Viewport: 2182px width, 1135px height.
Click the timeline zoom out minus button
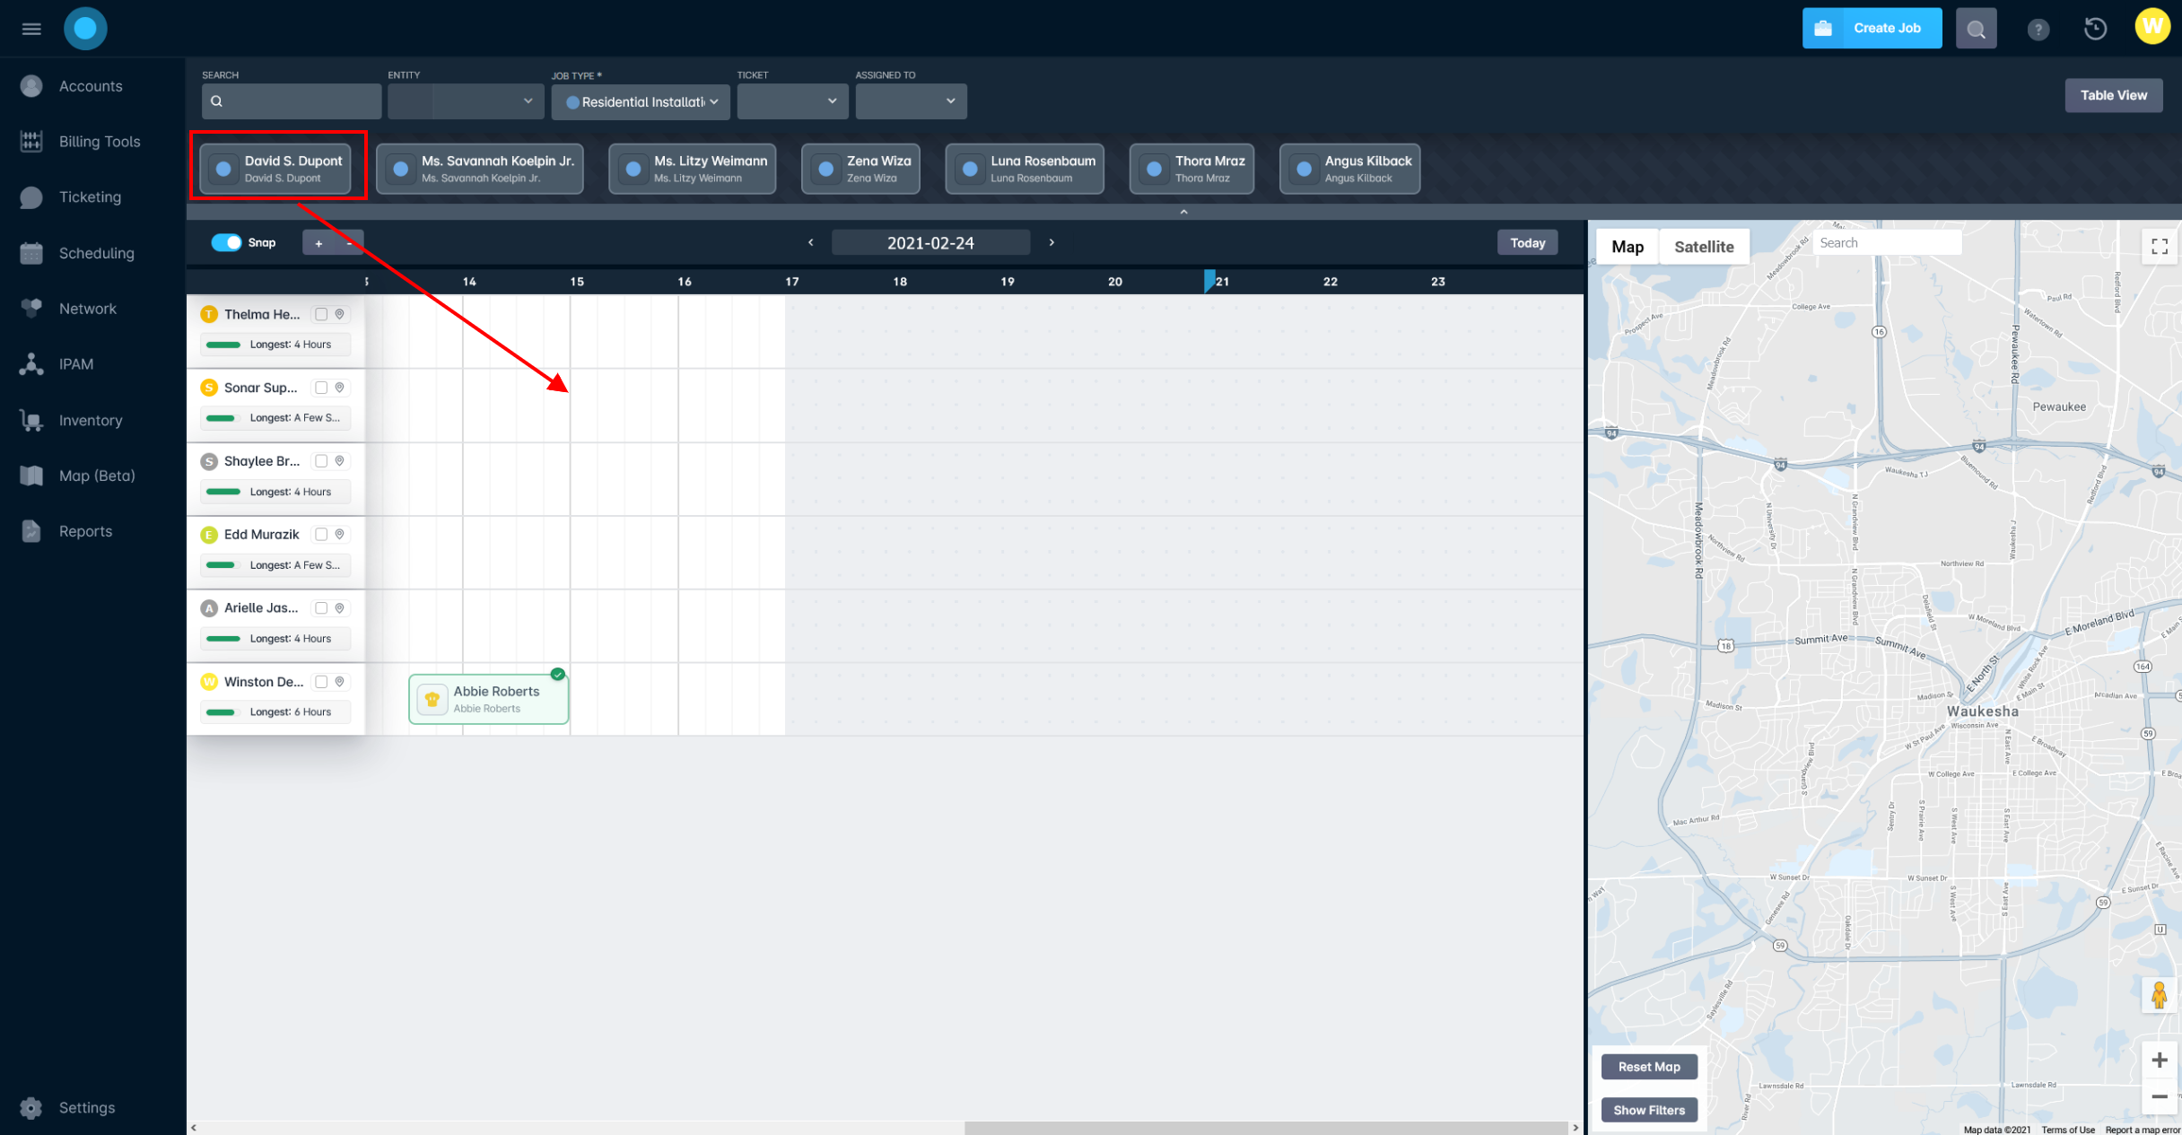[x=349, y=243]
